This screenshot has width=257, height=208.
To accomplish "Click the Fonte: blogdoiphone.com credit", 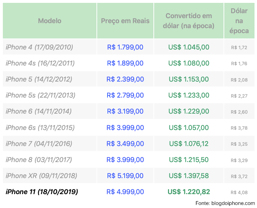I will 225,203.
